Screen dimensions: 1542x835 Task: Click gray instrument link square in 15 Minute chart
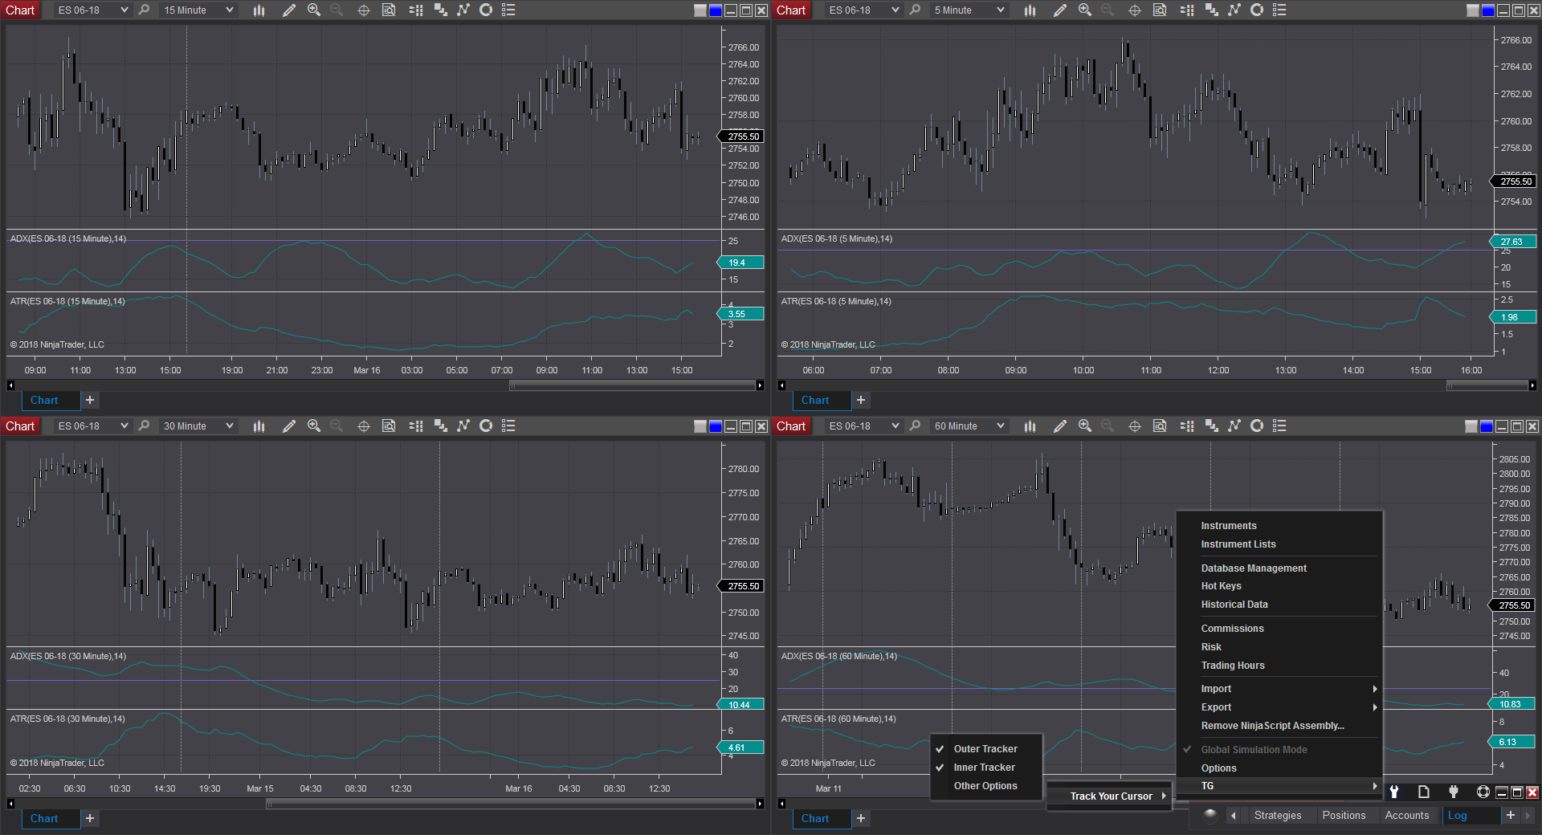click(x=700, y=10)
